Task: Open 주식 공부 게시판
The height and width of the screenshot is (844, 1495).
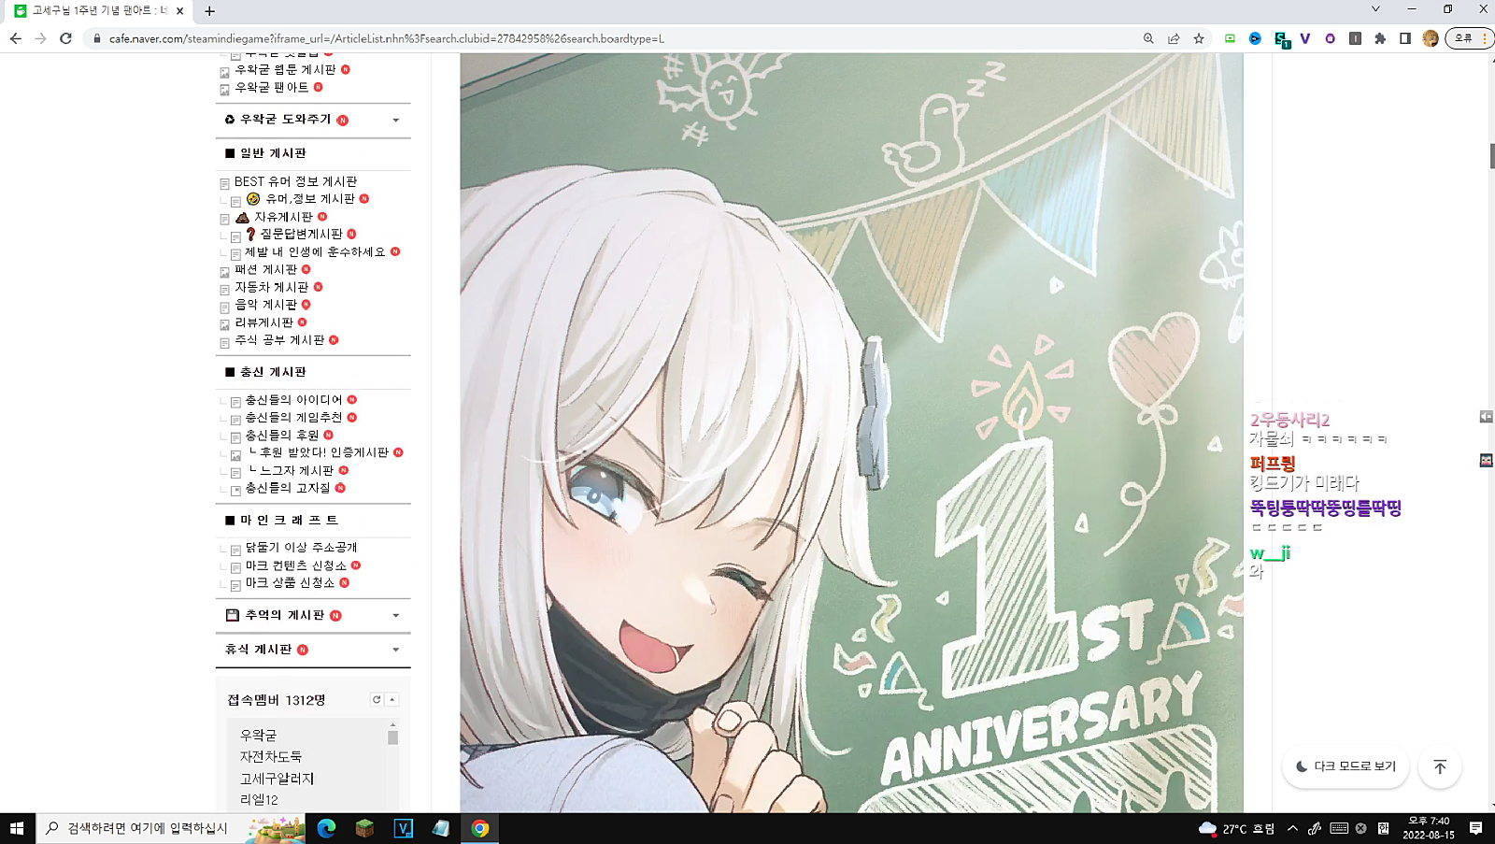Action: 279,340
